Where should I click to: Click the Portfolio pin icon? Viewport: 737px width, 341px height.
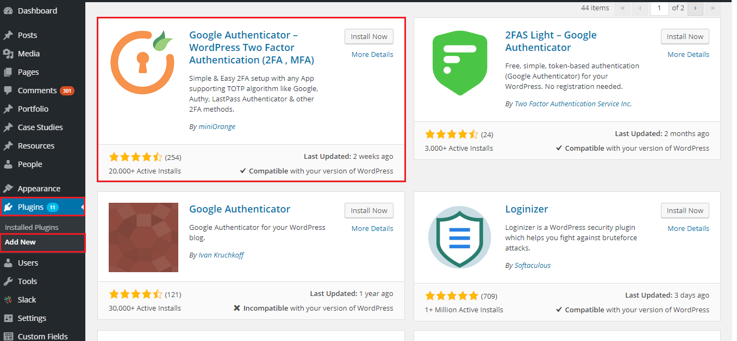[8, 109]
